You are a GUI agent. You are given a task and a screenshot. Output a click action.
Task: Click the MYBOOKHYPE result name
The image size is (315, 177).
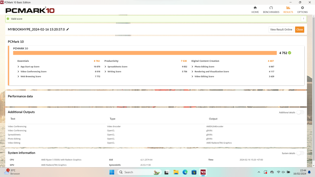tap(36, 29)
